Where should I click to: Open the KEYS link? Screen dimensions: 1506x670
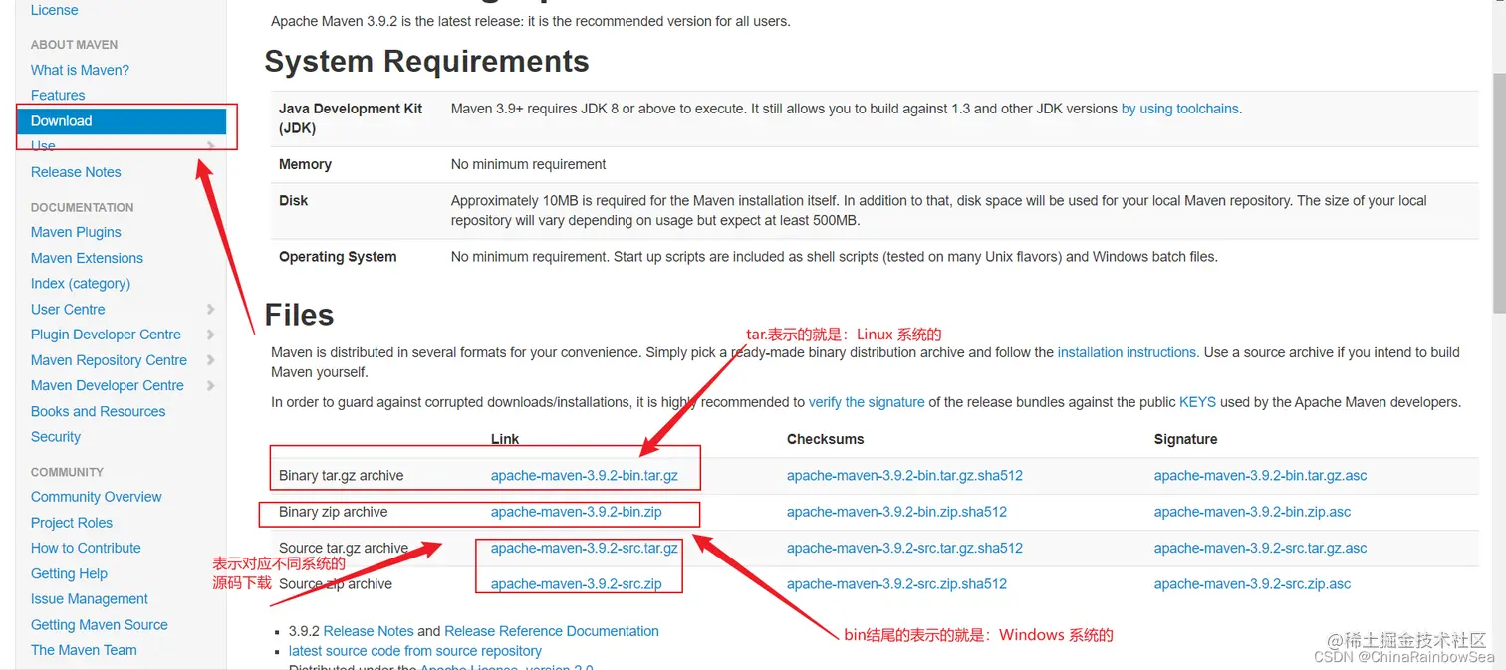(1197, 403)
